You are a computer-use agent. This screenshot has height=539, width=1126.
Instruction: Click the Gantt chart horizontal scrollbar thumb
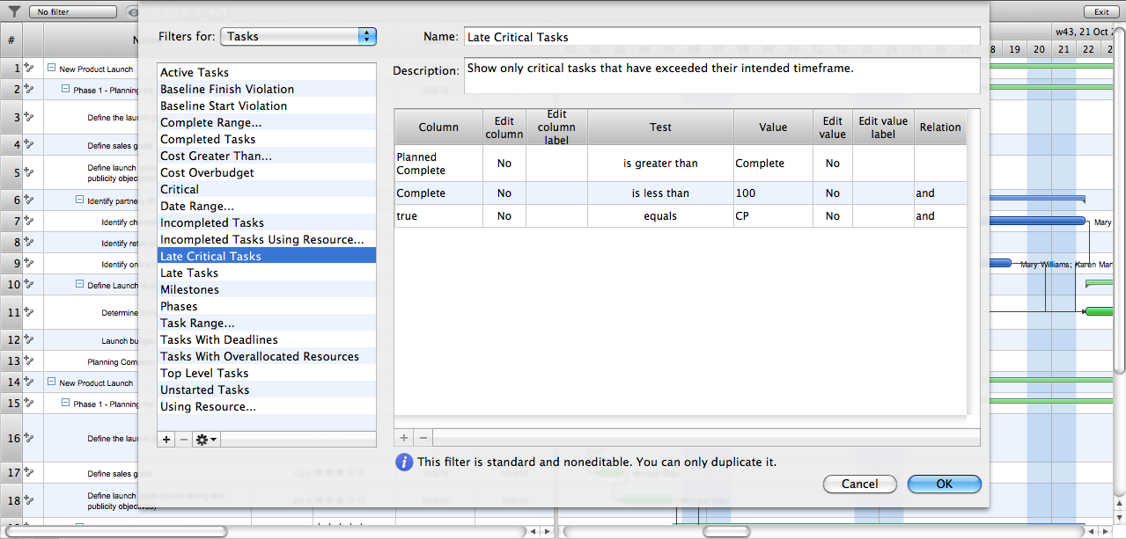(x=726, y=532)
